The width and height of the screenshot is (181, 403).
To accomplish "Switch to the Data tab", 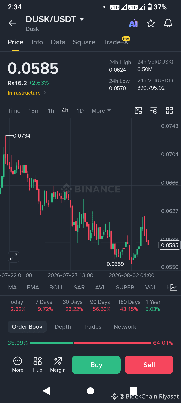I will (x=58, y=42).
